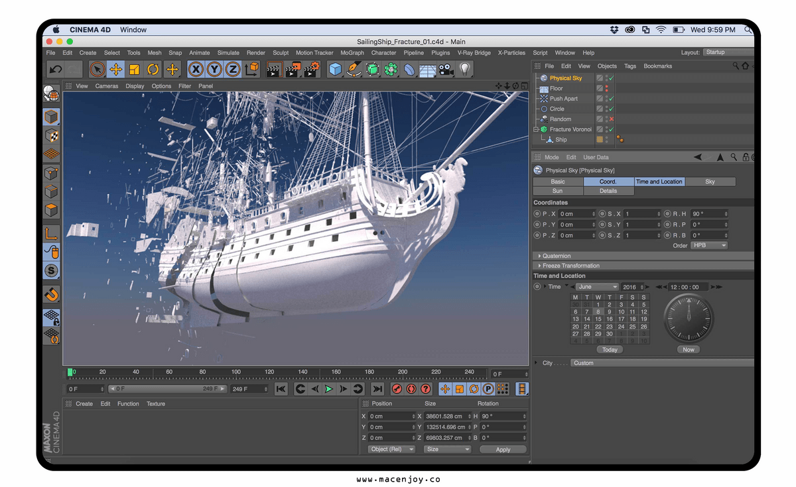Enable the Axis mode L-shaped icon
Screen dimensions: 796x487
pyautogui.click(x=51, y=233)
